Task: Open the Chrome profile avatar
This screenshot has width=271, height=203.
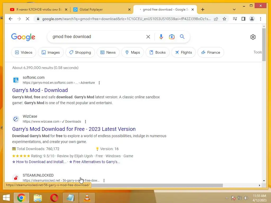Action: 252,19
